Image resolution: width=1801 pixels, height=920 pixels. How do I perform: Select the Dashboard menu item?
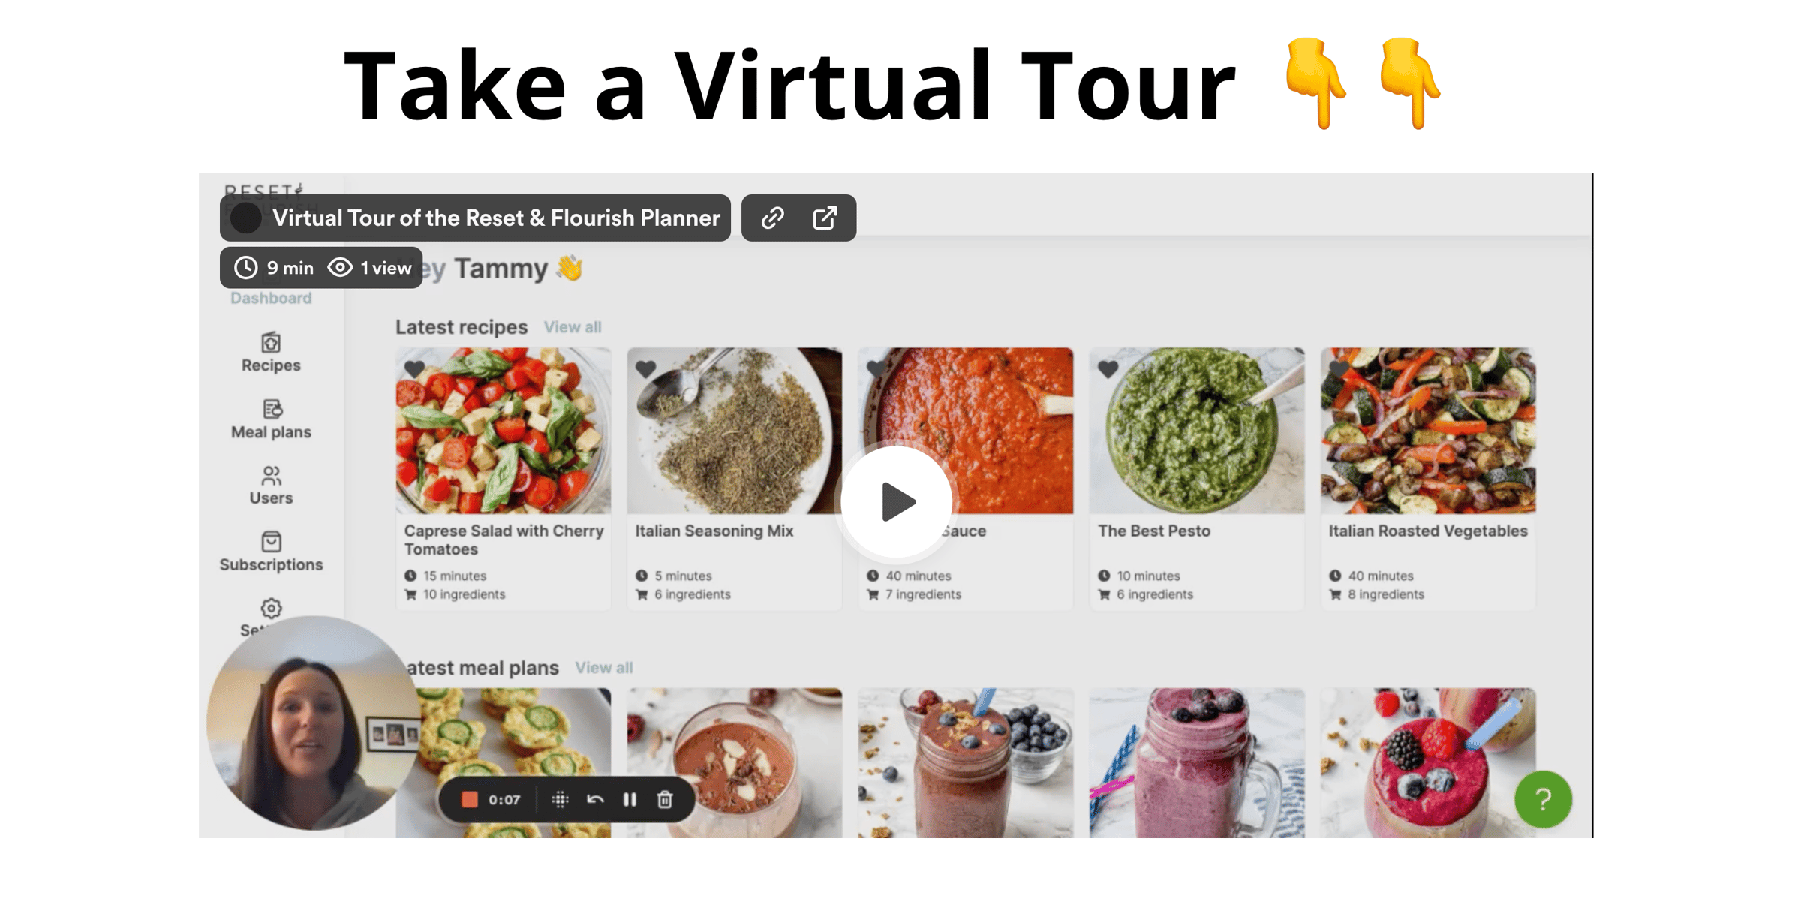(x=271, y=298)
